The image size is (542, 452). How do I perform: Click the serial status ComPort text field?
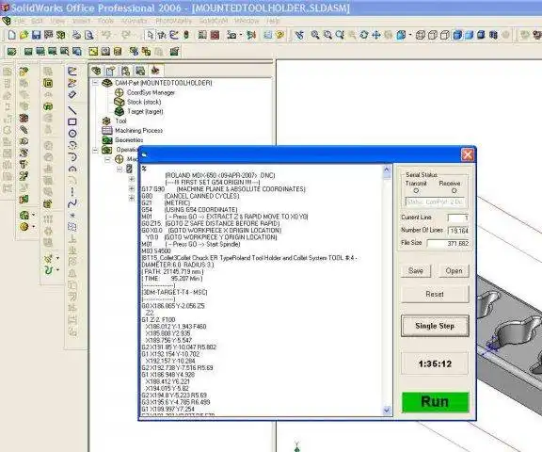pyautogui.click(x=435, y=202)
